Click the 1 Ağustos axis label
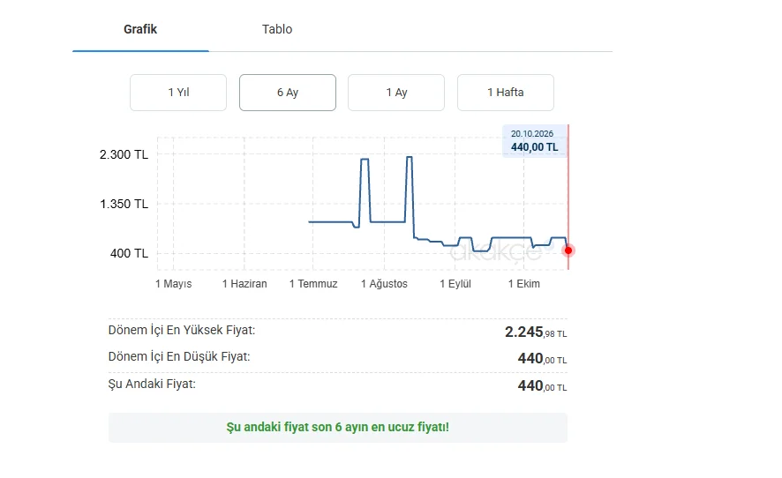This screenshot has height=478, width=782. click(384, 284)
